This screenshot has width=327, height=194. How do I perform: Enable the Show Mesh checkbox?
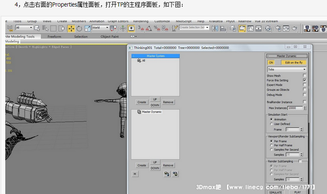pyautogui.click(x=304, y=76)
